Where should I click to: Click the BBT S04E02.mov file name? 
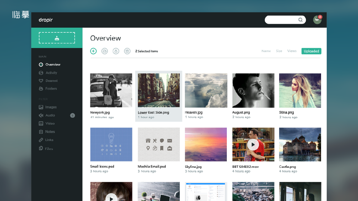click(x=246, y=166)
